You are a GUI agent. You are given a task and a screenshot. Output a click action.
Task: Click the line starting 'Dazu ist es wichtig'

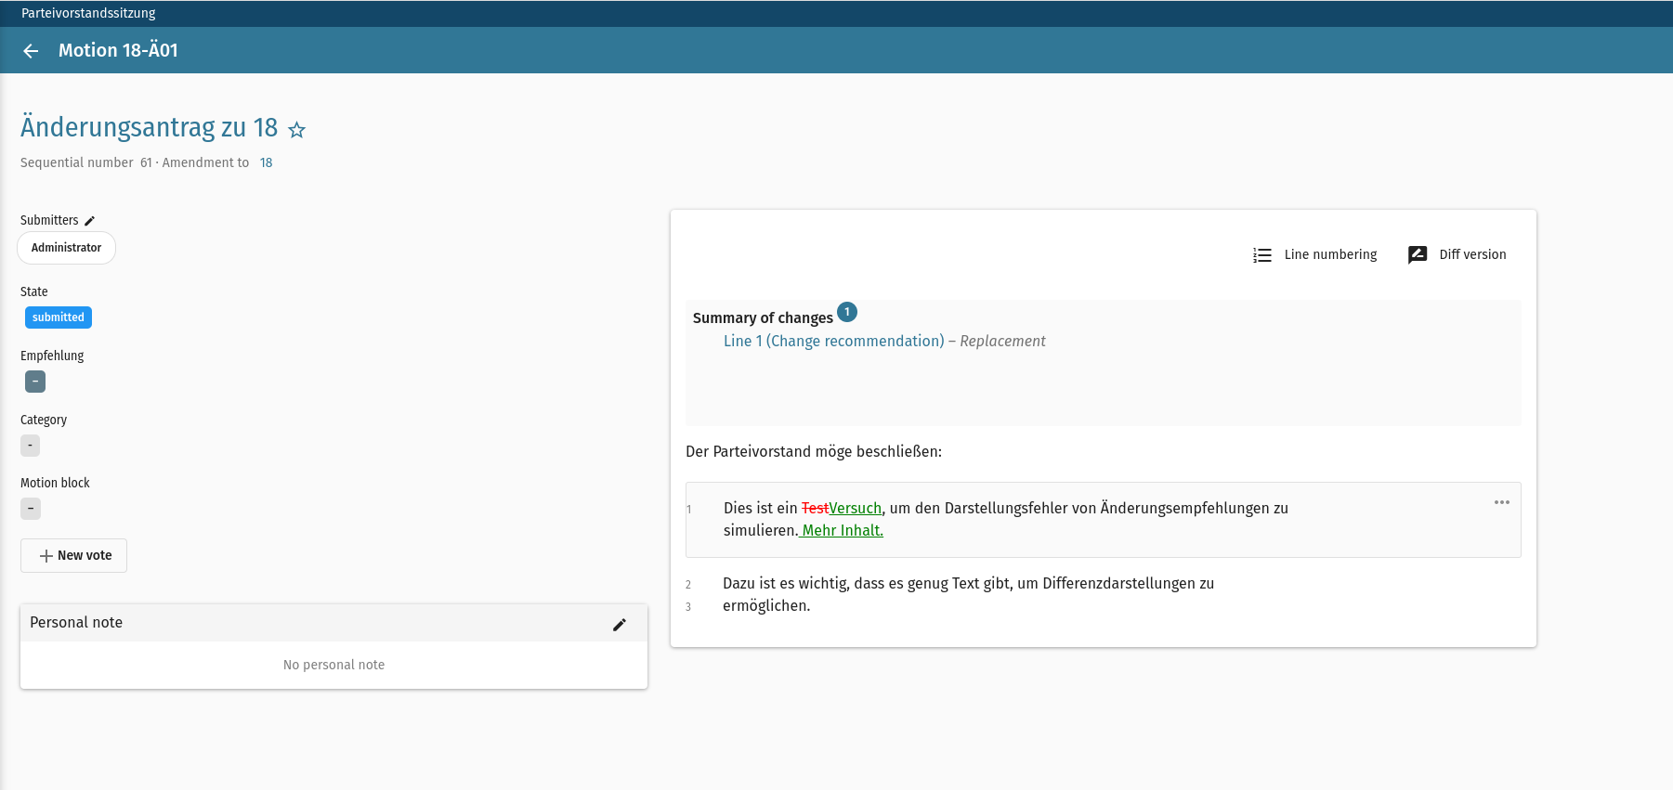click(x=969, y=584)
